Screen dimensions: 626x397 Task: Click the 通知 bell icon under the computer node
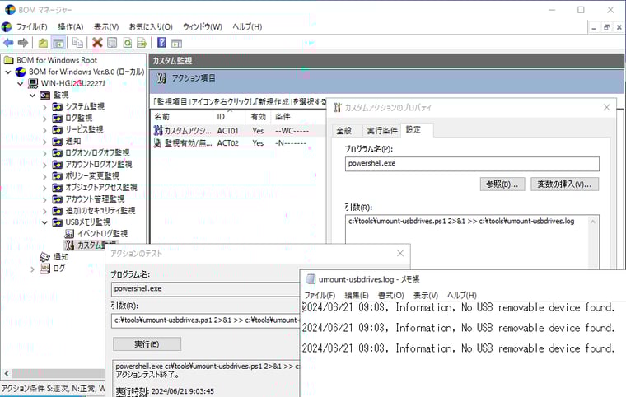click(x=45, y=257)
